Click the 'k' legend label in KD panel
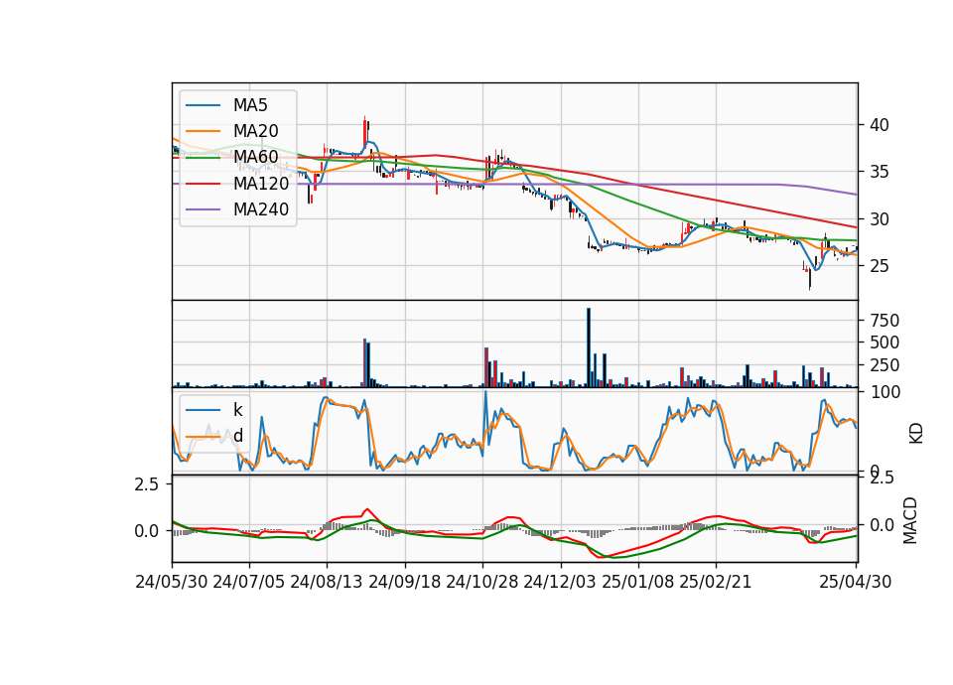Image resolution: width=953 pixels, height=685 pixels. [237, 410]
